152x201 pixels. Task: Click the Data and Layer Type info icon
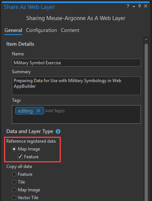pos(58,132)
